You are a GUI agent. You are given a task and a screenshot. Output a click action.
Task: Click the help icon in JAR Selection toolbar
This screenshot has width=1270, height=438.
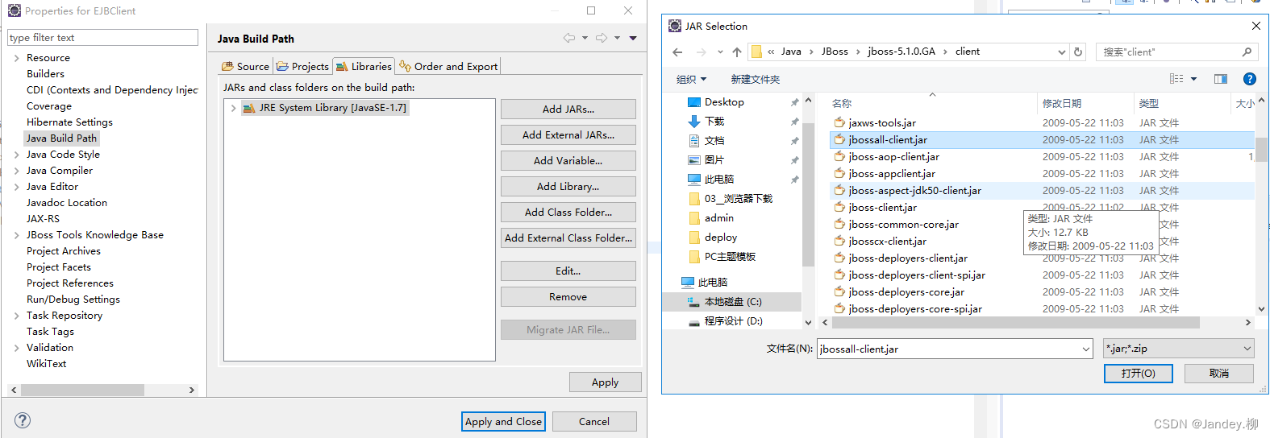1249,79
